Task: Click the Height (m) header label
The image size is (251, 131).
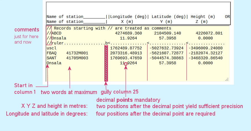Action: click(203, 17)
